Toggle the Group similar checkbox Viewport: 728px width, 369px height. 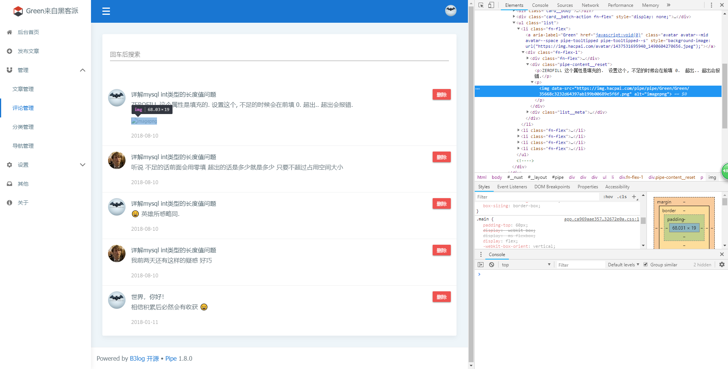click(645, 264)
